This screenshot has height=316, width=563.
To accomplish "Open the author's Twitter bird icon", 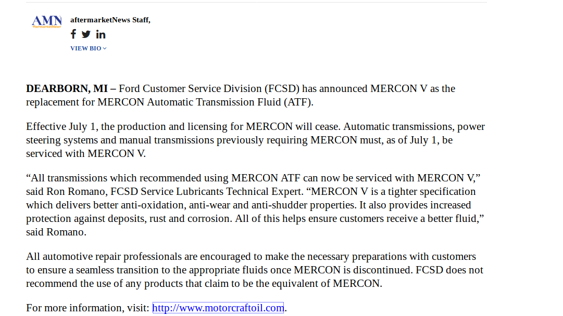I will (x=86, y=34).
